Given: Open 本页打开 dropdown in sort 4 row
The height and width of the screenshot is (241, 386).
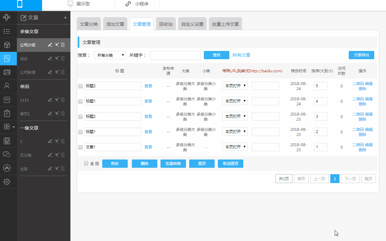Looking at the screenshot, I should pyautogui.click(x=235, y=101).
